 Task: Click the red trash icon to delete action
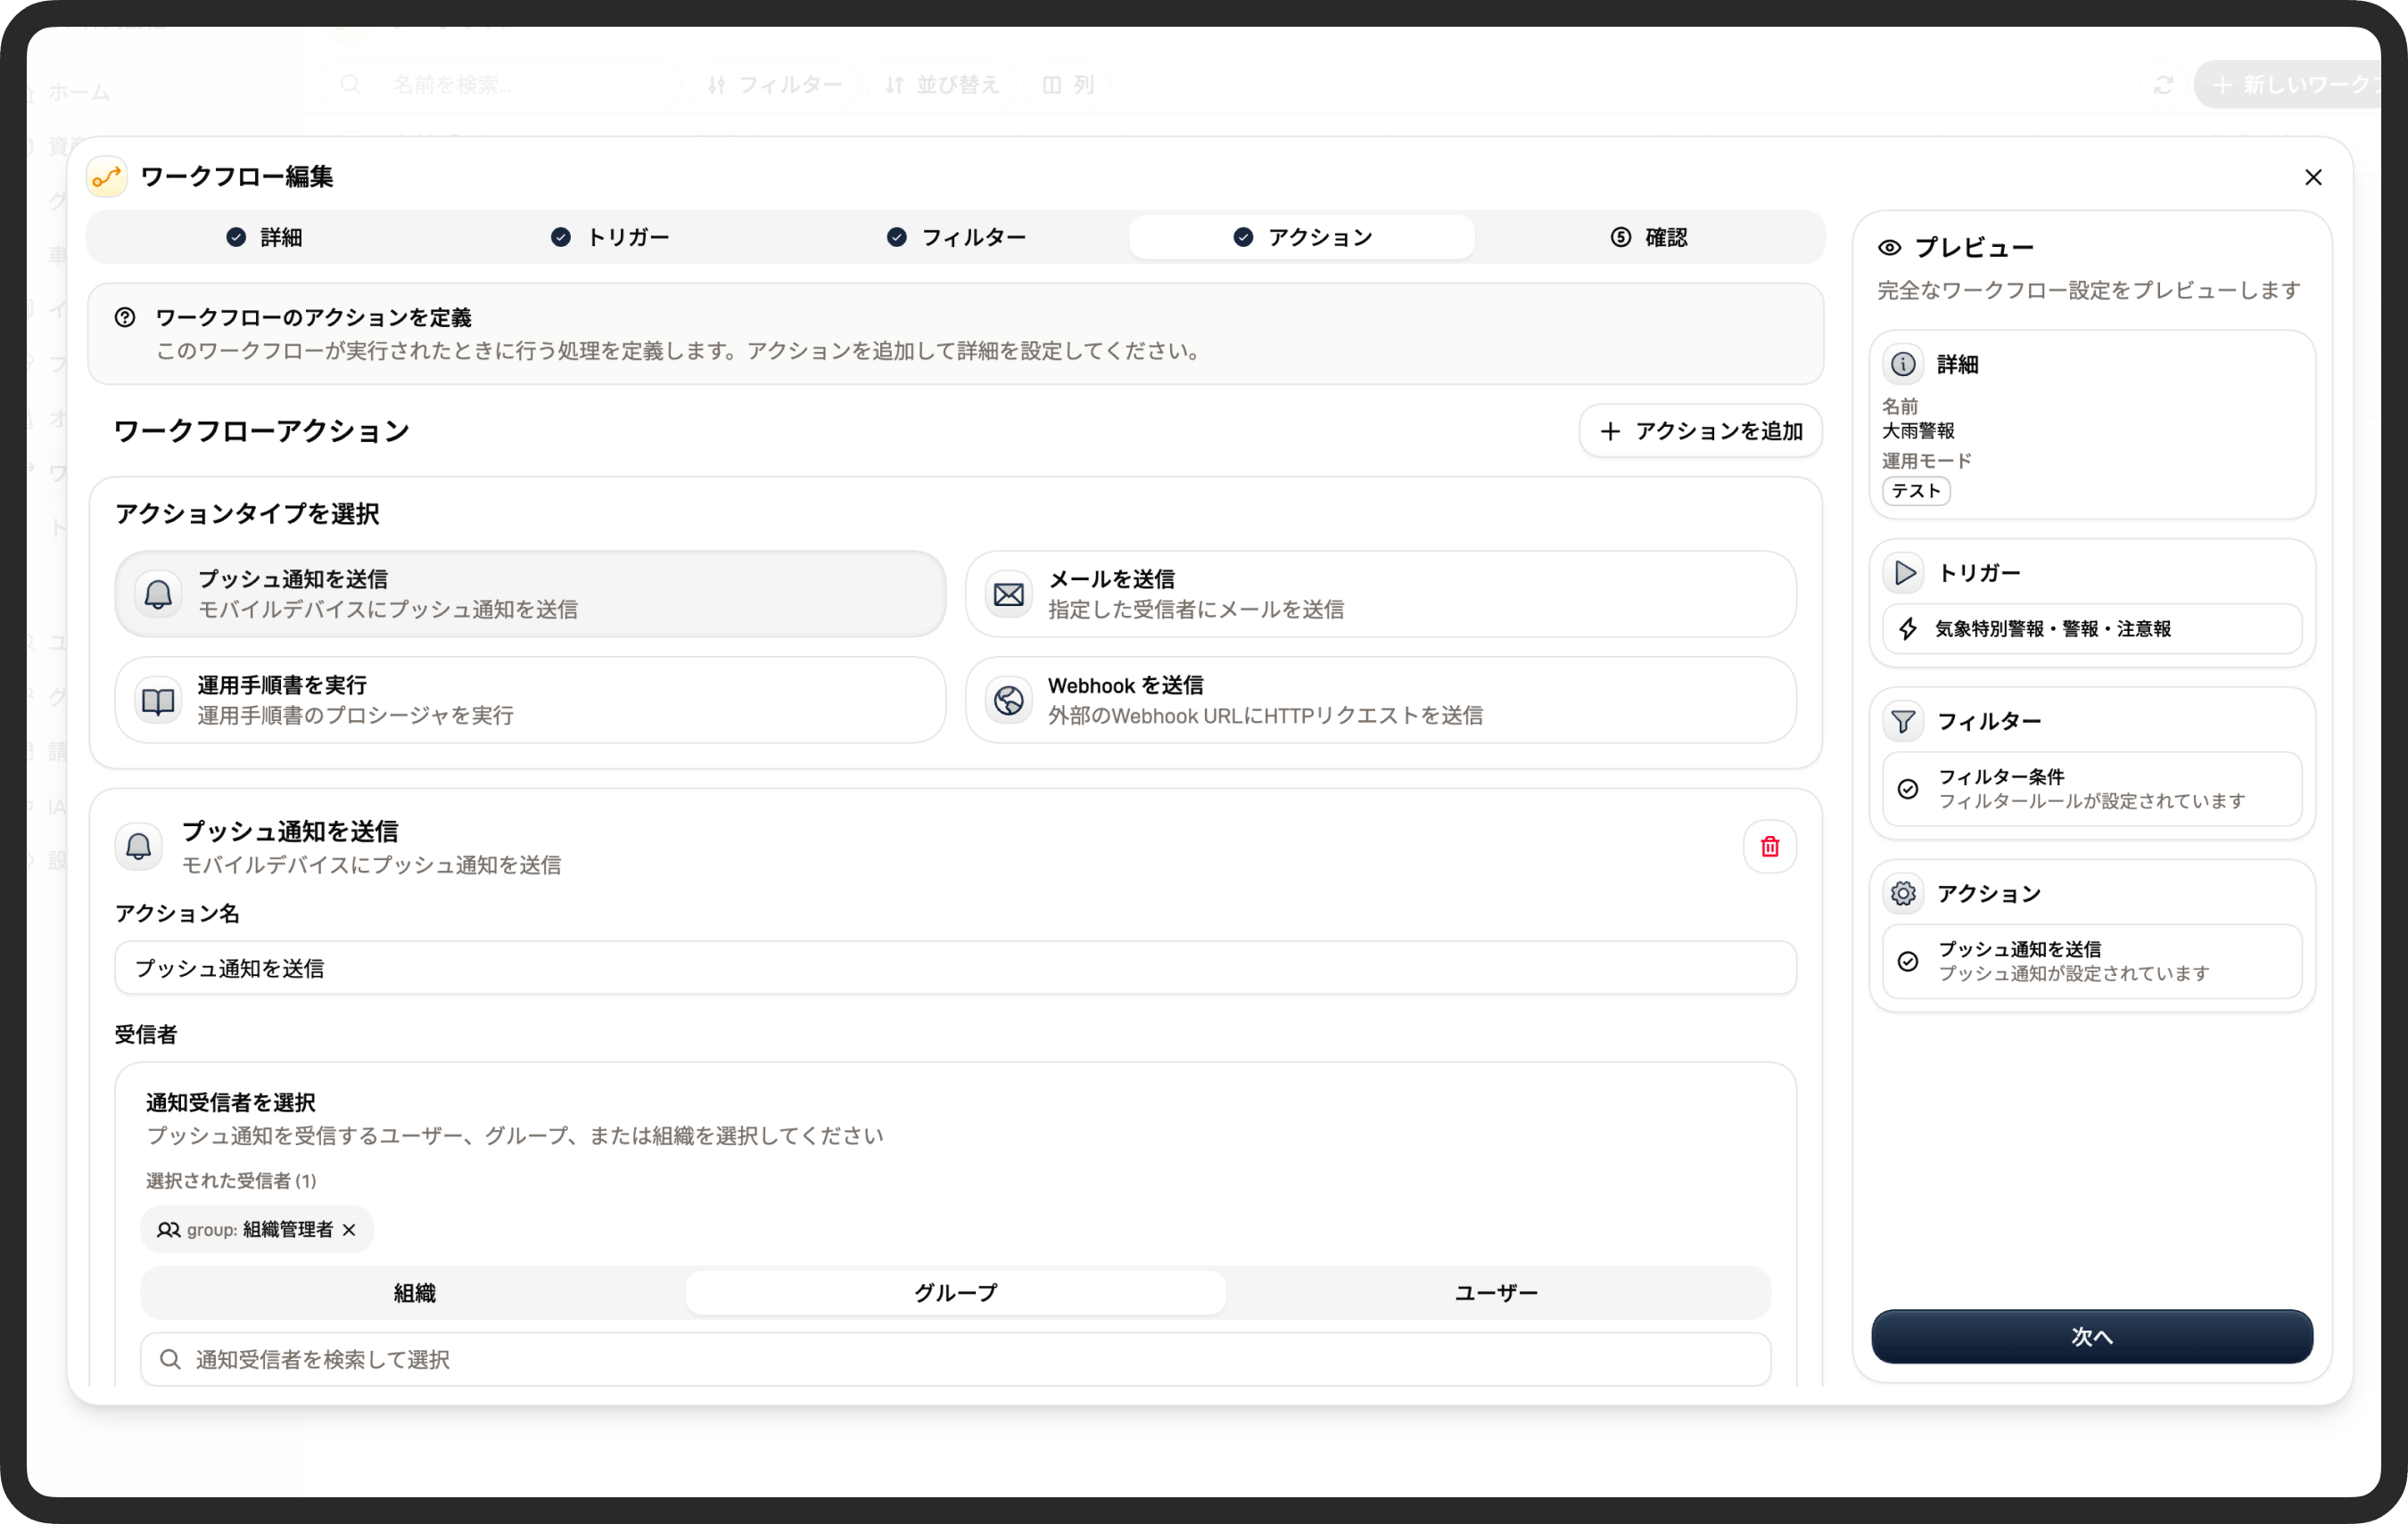(x=1769, y=847)
